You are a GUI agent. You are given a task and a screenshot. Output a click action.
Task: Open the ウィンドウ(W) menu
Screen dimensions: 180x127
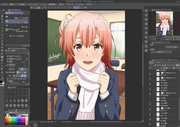[x=79, y=4]
